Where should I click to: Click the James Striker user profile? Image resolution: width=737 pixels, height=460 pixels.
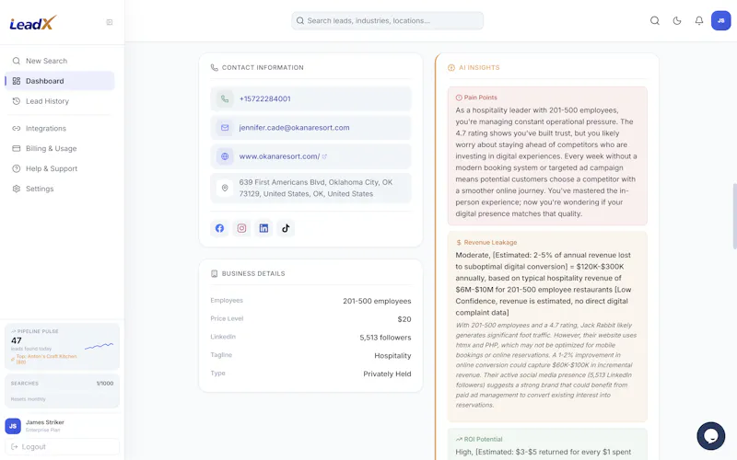[x=61, y=426]
